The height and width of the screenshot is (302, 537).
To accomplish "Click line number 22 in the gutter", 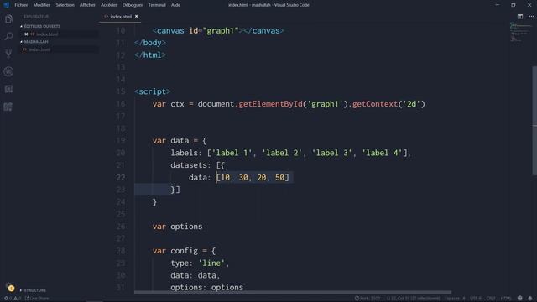I will tap(121, 177).
